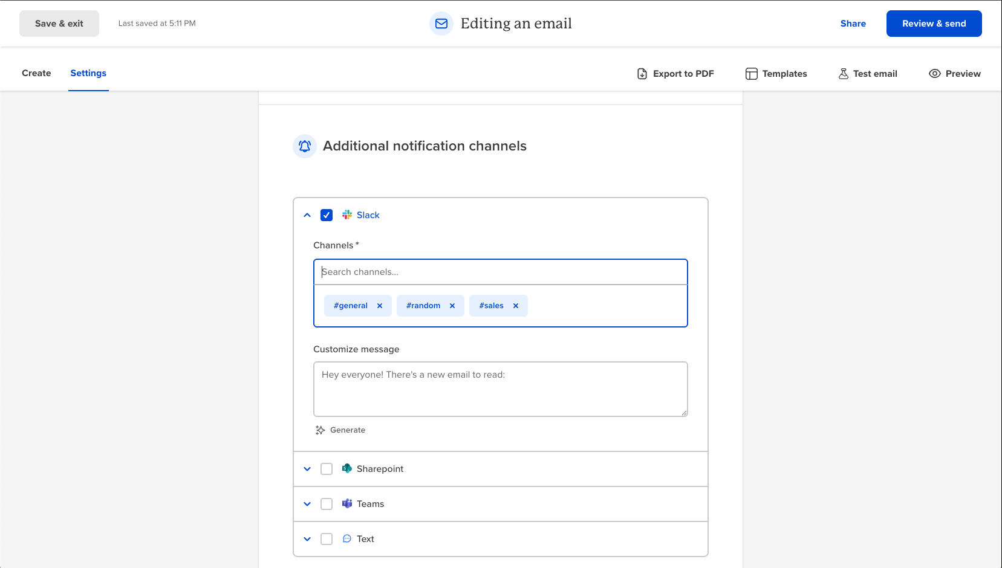Image resolution: width=1002 pixels, height=568 pixels.
Task: Enable the Sharepoint checkbox
Action: coord(327,469)
